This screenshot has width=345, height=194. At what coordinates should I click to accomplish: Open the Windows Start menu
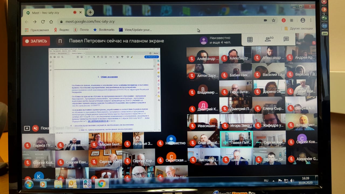tap(29, 184)
